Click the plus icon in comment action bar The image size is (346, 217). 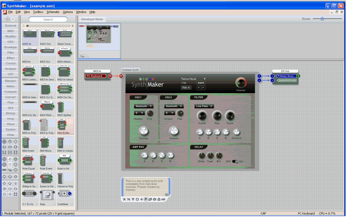pos(142,199)
